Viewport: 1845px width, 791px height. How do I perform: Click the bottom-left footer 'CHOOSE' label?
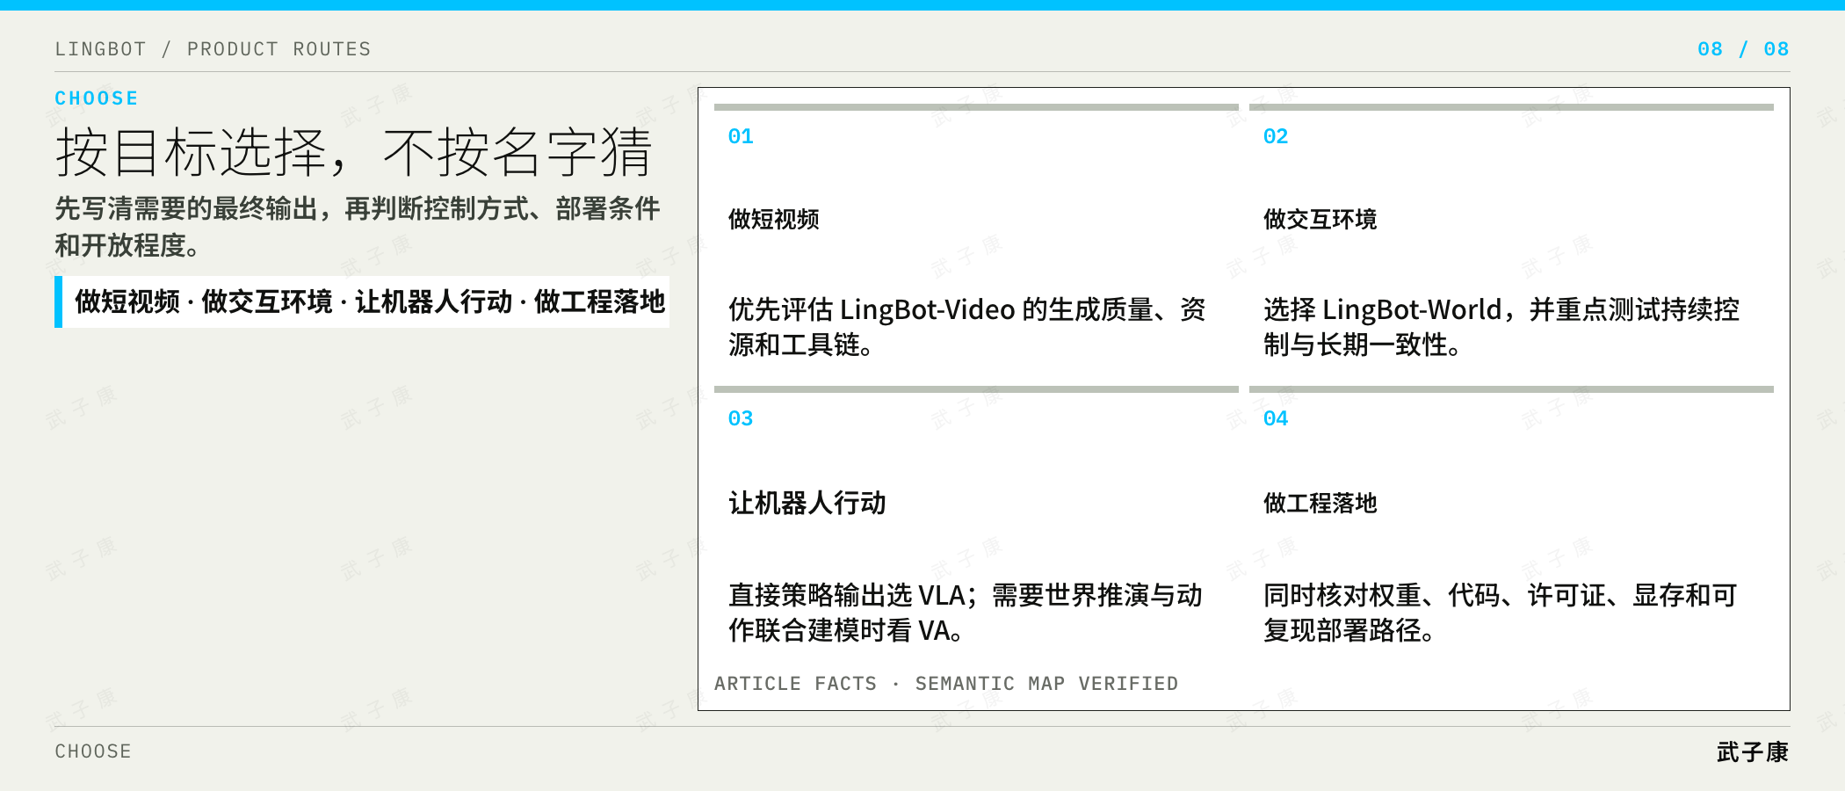[93, 751]
